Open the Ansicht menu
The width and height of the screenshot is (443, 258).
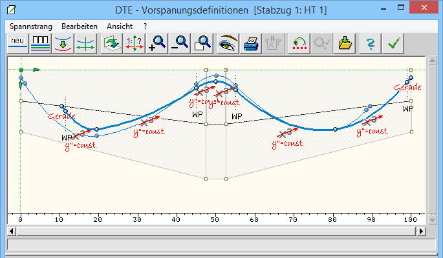tap(120, 26)
